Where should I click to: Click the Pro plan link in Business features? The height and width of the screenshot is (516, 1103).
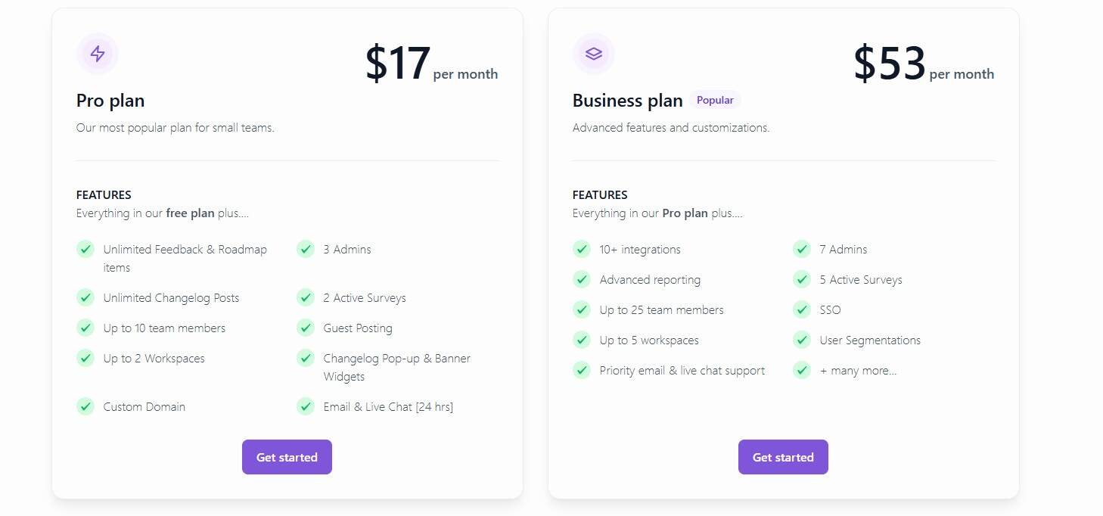point(685,213)
